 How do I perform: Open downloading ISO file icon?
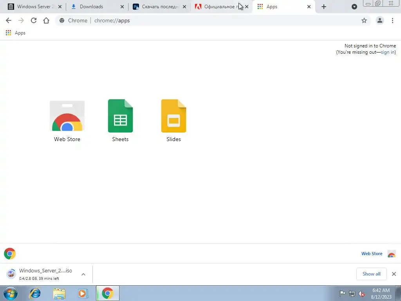point(11,274)
